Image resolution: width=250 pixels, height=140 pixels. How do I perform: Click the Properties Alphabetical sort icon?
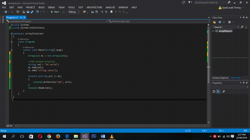tap(218, 91)
